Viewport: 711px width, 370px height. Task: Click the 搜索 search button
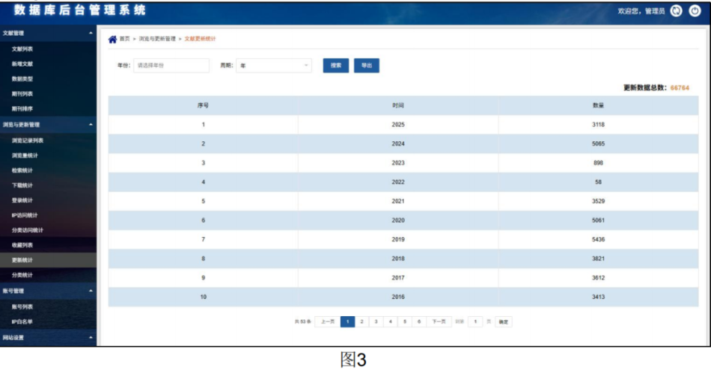click(336, 66)
